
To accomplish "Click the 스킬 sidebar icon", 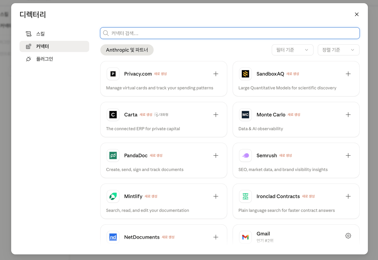I will pyautogui.click(x=28, y=34).
